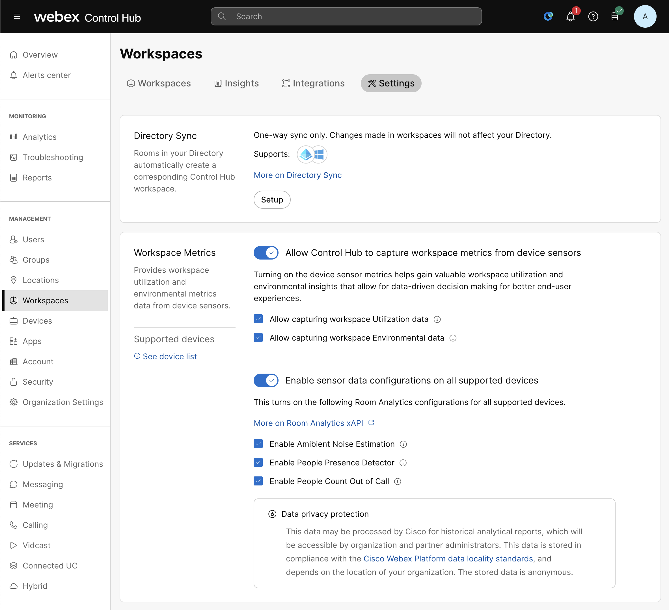Screen dimensions: 669x610
Task: Switch to the Insights tab
Action: click(x=236, y=83)
